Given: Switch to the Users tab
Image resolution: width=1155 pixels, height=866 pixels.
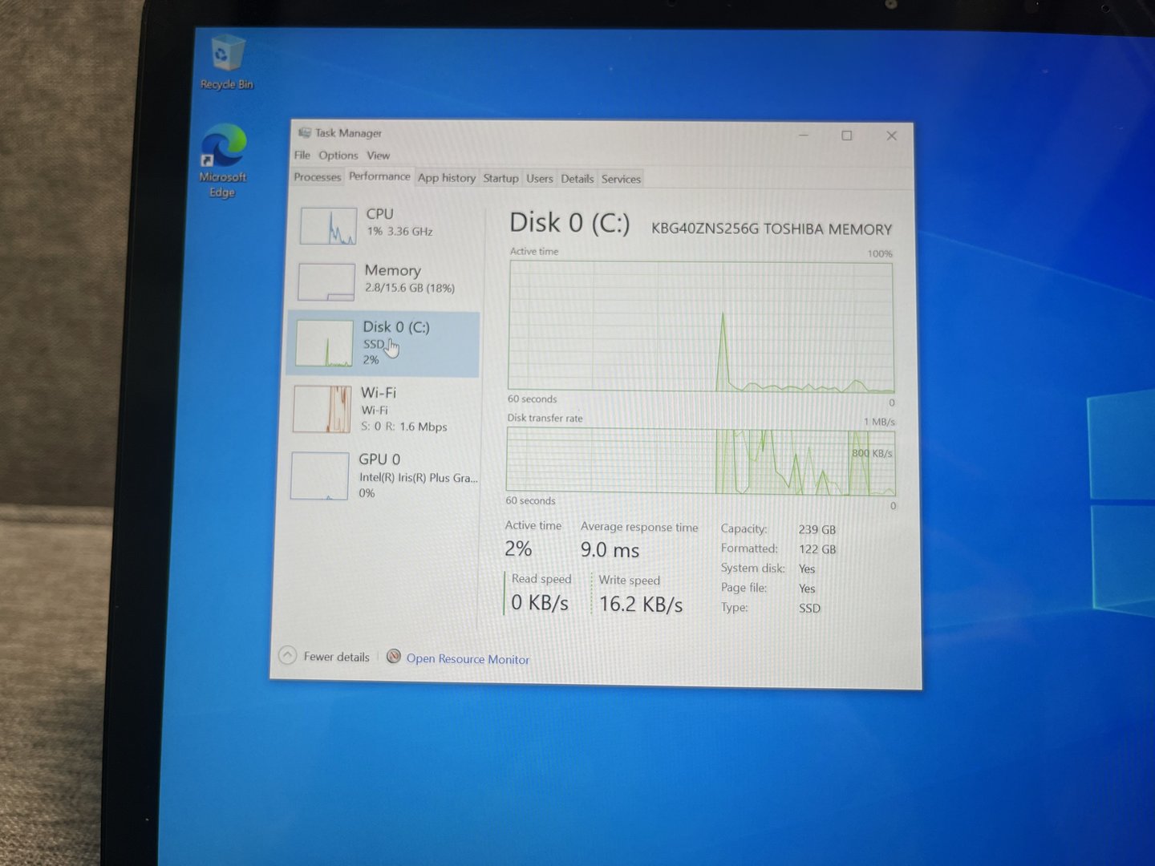Looking at the screenshot, I should tap(539, 179).
